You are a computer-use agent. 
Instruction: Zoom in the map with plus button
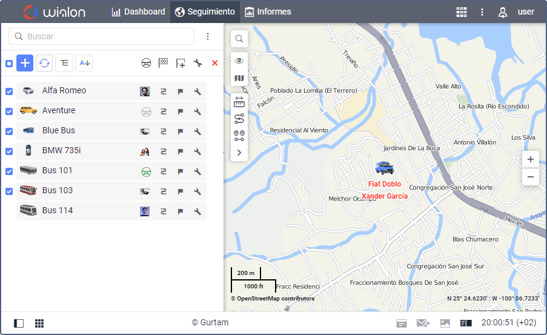531,159
